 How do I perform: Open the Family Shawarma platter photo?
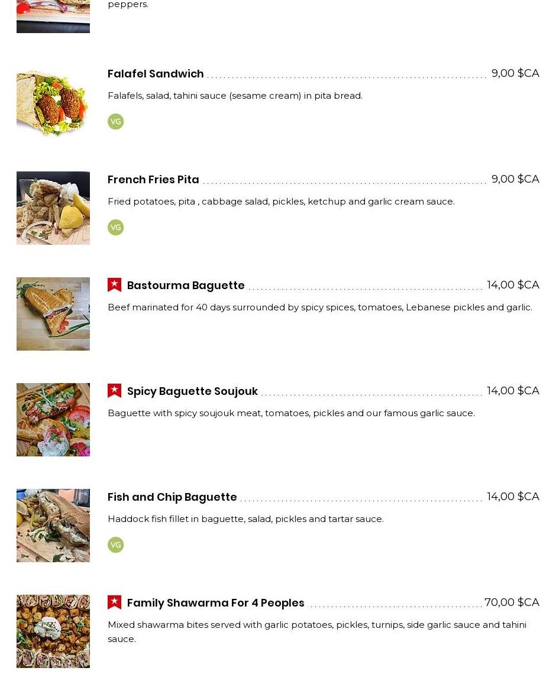click(x=53, y=631)
